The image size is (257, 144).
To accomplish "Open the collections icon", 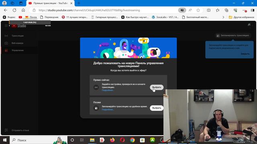I will click(226, 10).
